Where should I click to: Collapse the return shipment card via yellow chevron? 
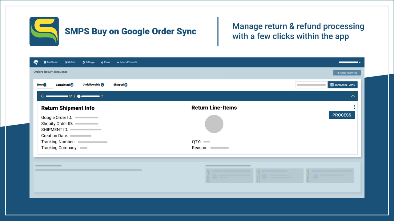[353, 96]
